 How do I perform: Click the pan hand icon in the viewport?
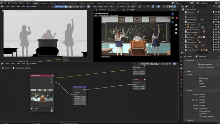pos(176,29)
